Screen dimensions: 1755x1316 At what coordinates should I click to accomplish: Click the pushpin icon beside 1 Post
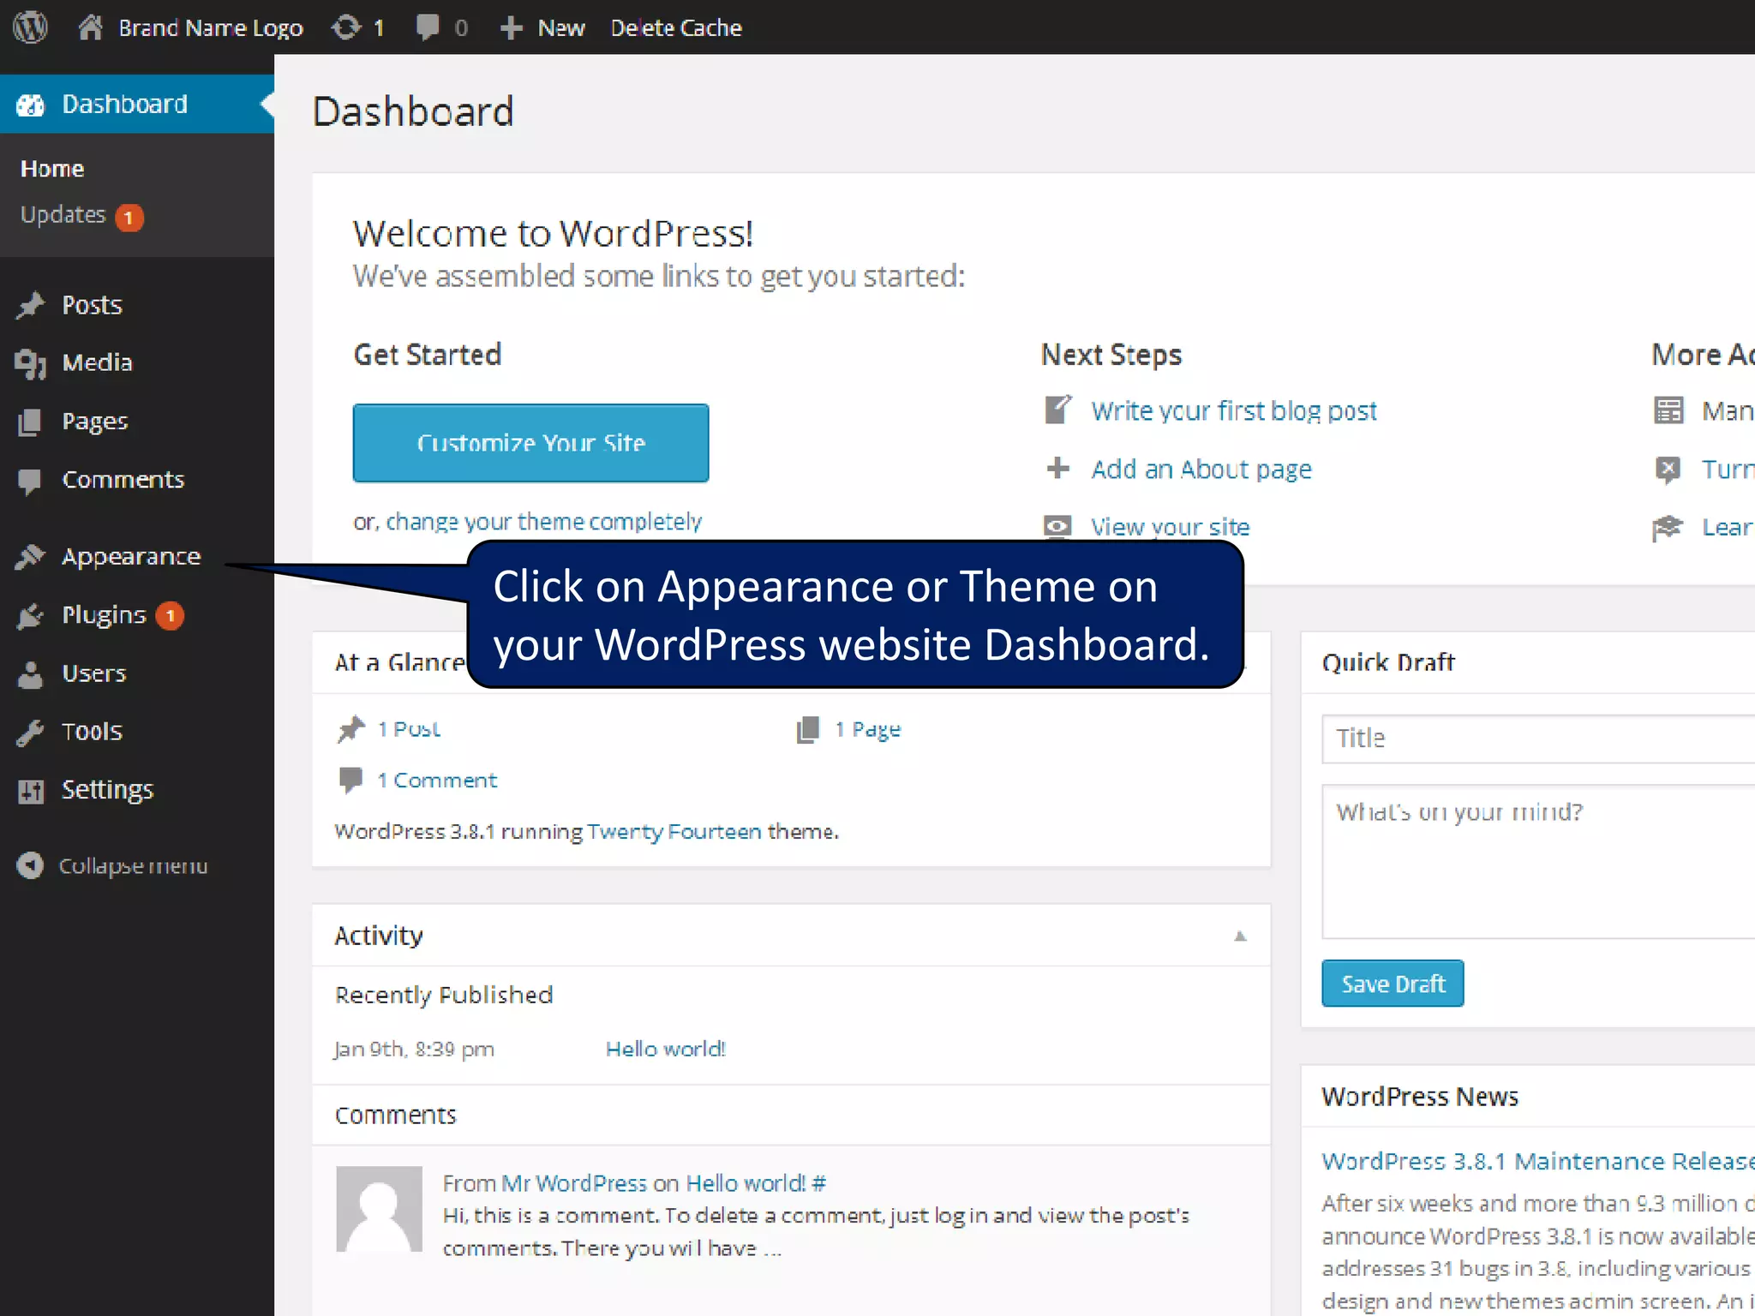click(350, 729)
